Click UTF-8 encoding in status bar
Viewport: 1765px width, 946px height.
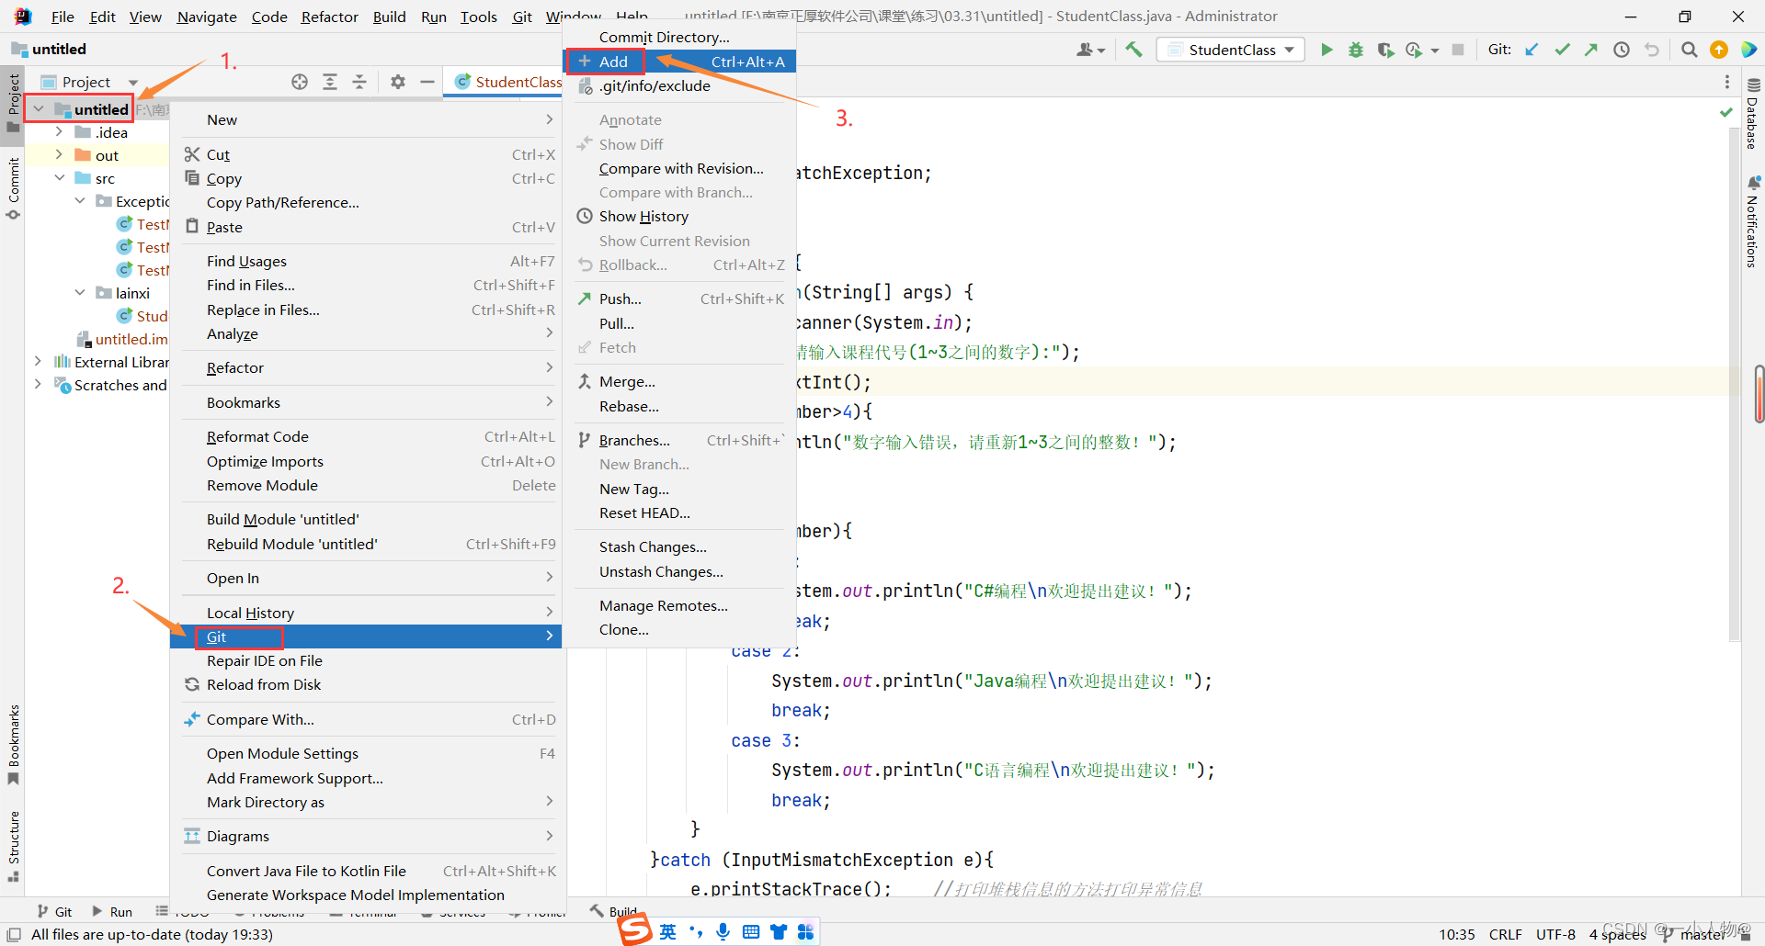(x=1555, y=934)
